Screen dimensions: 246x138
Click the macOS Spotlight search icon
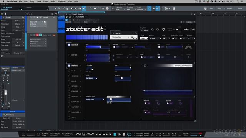coord(238,2)
